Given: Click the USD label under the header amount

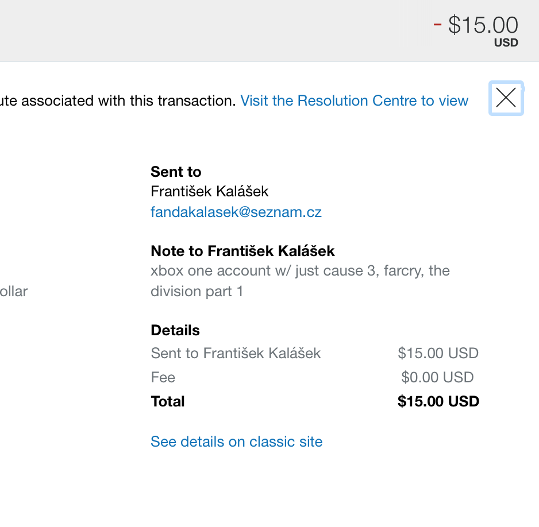Looking at the screenshot, I should 506,42.
